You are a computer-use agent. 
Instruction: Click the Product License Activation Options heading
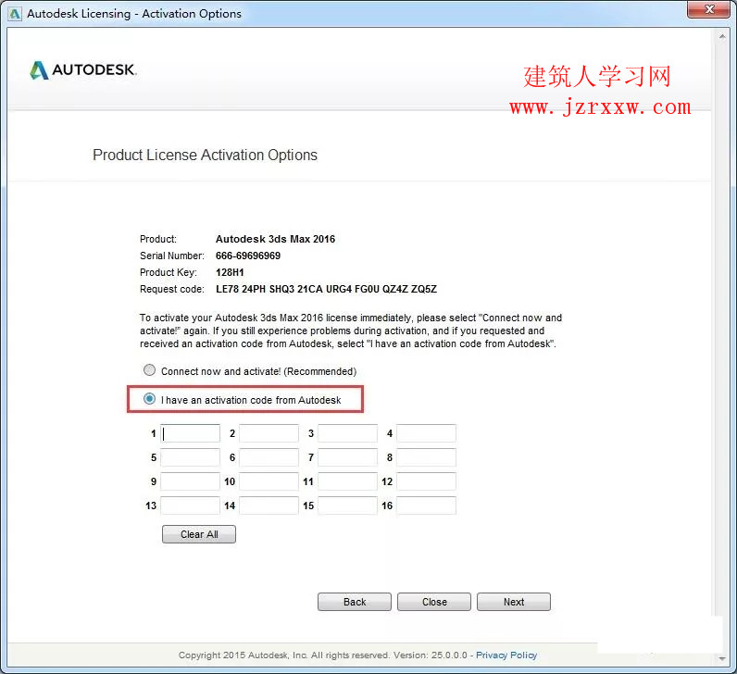coord(205,156)
